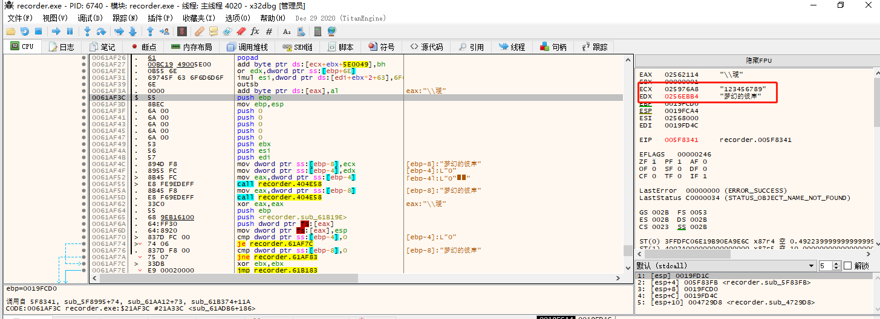This screenshot has width=880, height=319.
Task: Open the 引用 references tab
Action: click(471, 47)
